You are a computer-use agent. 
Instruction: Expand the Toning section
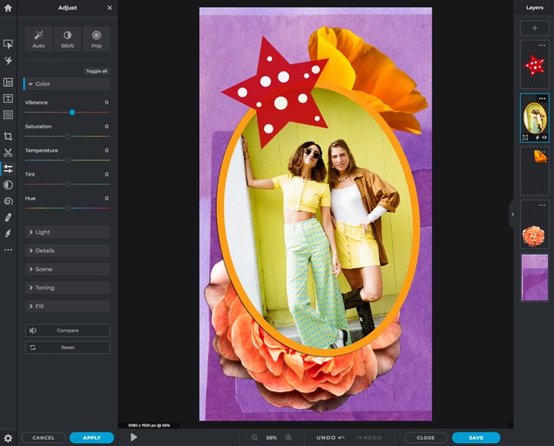[x=67, y=288]
